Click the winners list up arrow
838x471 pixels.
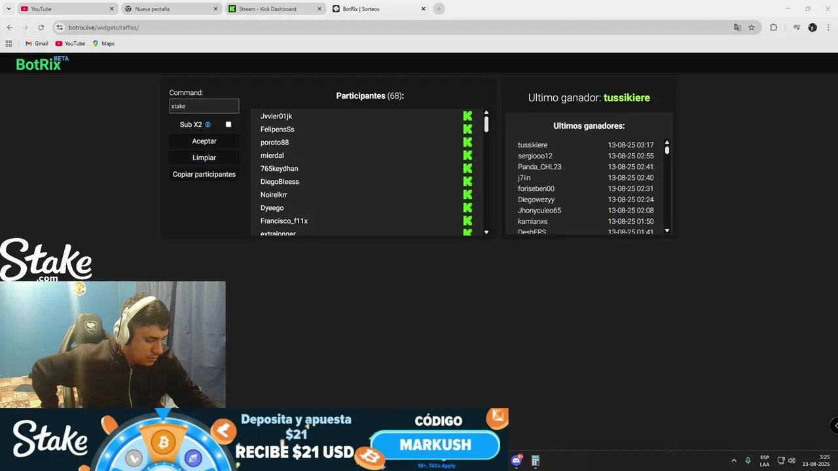pyautogui.click(x=667, y=143)
